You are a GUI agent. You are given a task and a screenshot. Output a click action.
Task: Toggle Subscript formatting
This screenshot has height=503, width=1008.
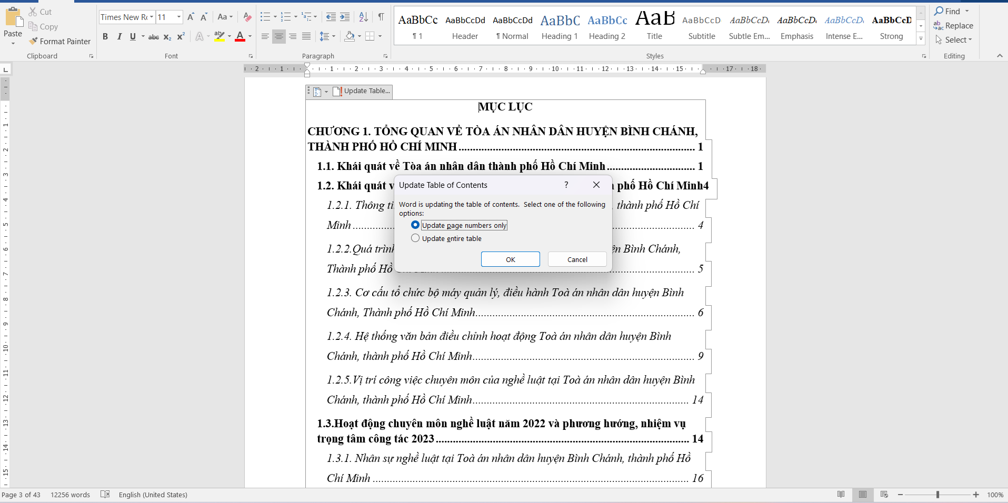(167, 37)
